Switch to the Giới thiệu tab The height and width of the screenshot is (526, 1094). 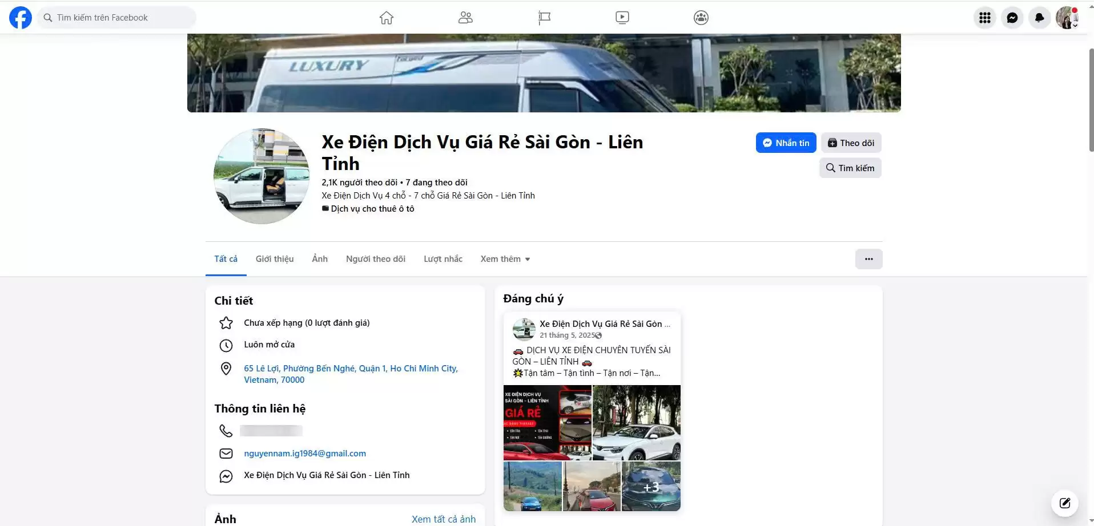click(x=275, y=259)
